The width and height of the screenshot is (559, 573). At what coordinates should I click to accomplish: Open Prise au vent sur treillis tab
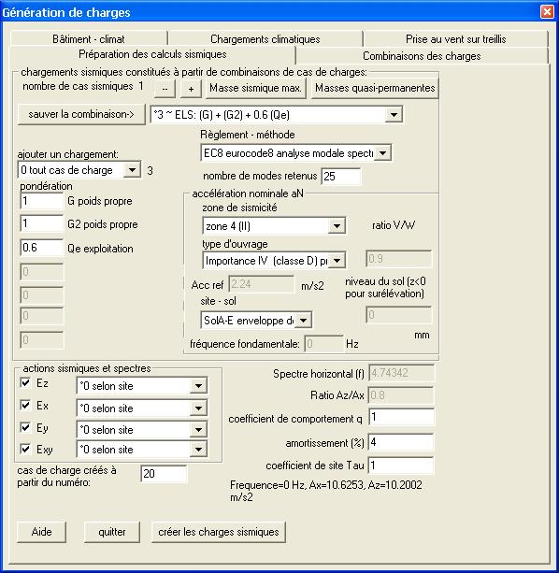455,38
